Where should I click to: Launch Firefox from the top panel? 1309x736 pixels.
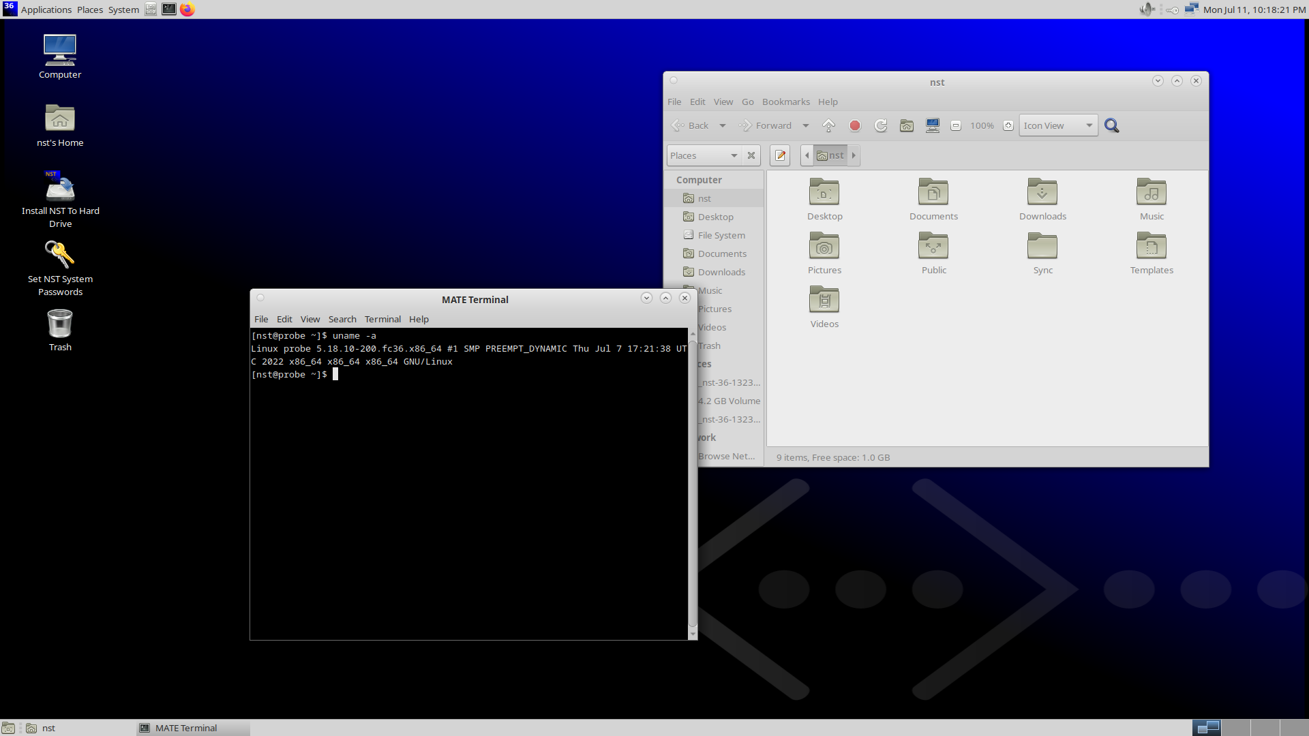click(187, 10)
